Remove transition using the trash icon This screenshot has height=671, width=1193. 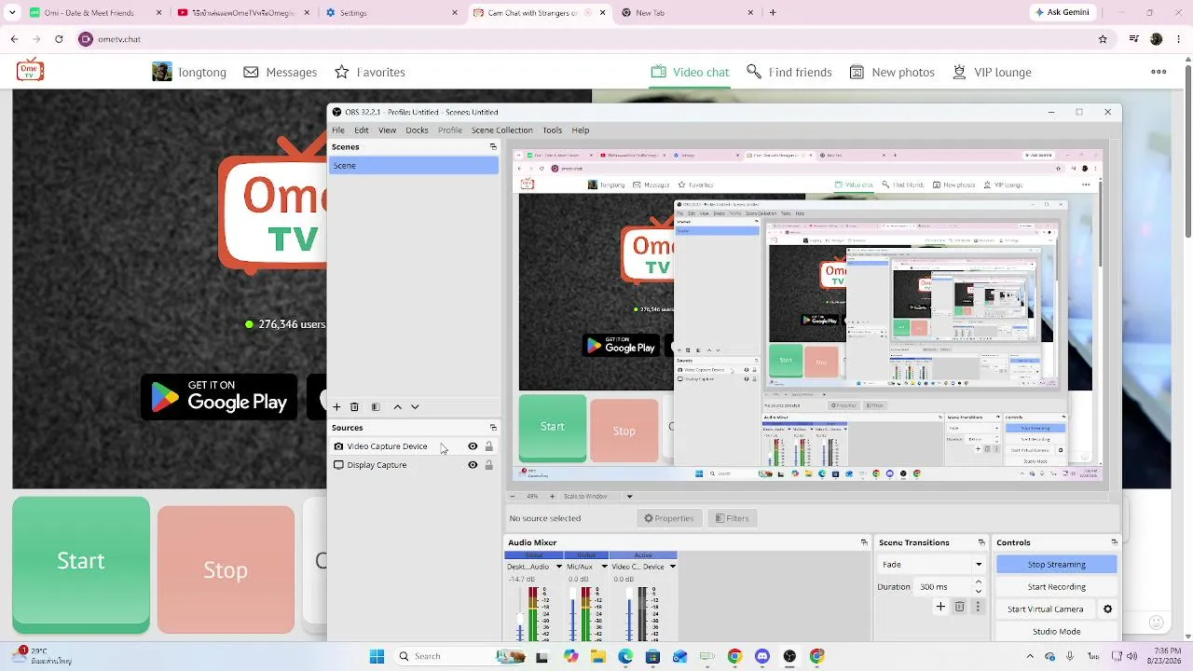(959, 607)
